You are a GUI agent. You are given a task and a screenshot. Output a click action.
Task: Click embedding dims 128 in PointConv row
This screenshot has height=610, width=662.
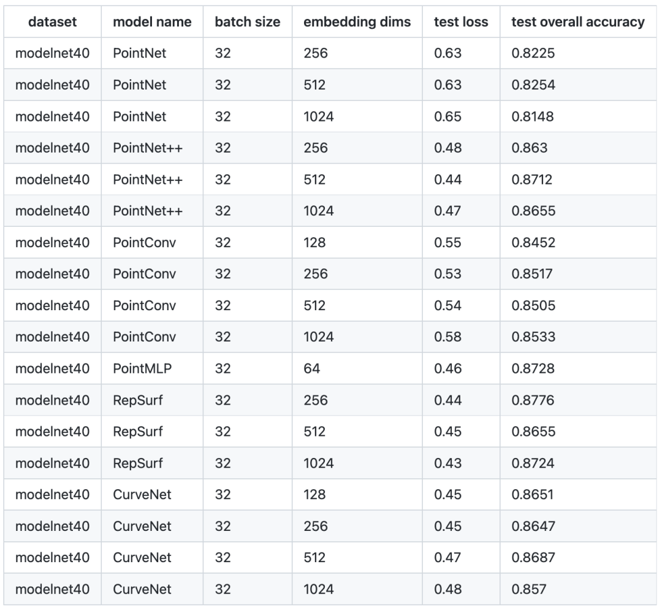click(314, 242)
